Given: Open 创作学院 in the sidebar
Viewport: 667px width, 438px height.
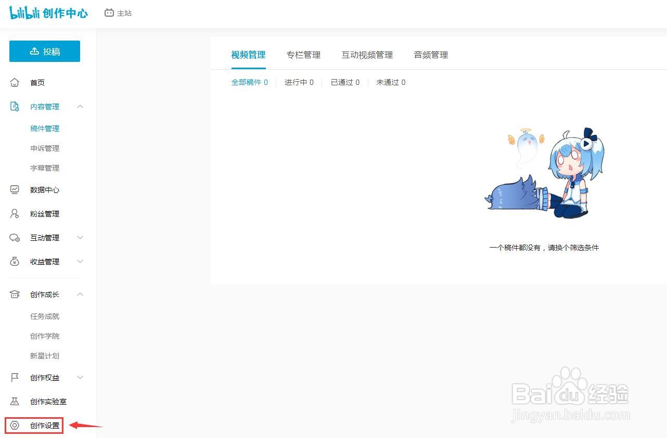Looking at the screenshot, I should [x=45, y=336].
